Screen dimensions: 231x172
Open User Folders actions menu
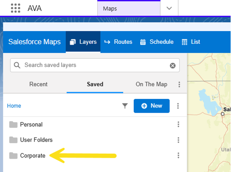[x=179, y=140]
